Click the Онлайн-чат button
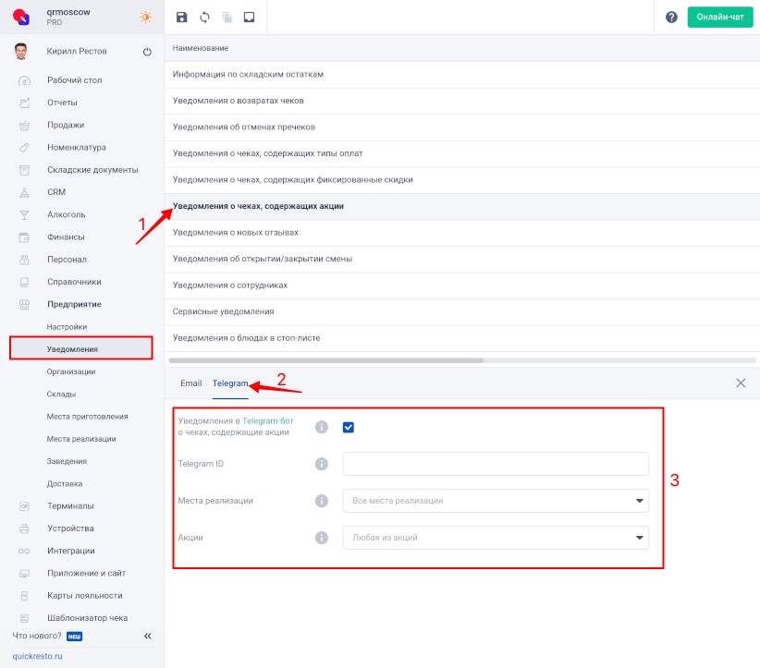This screenshot has width=760, height=668. coord(719,18)
